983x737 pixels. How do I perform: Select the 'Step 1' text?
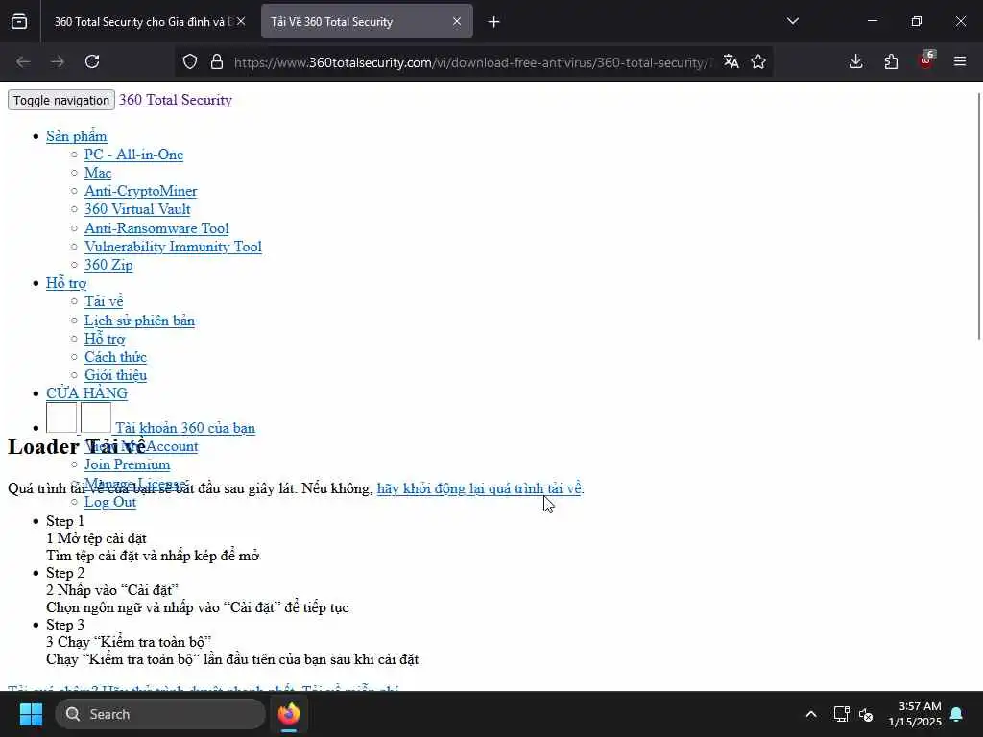tap(65, 521)
